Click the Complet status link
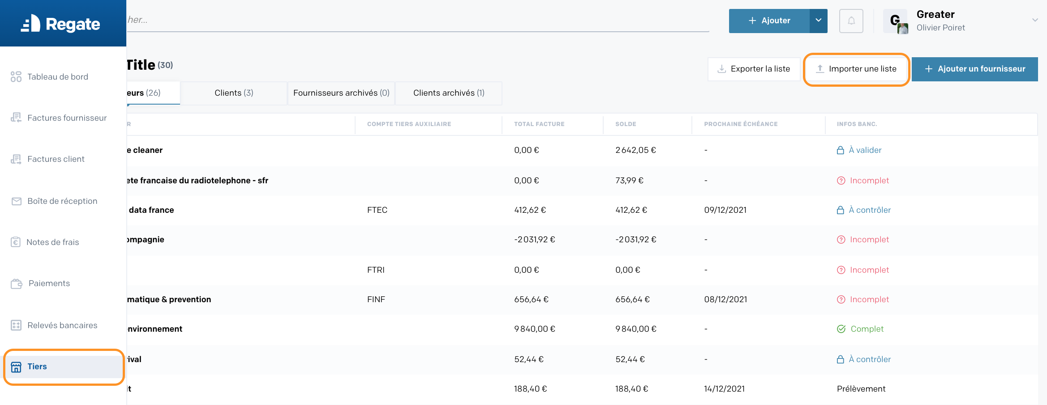 [867, 329]
